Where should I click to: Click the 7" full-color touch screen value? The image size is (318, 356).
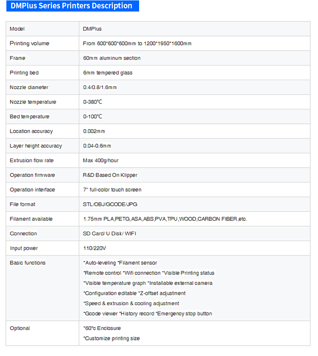pyautogui.click(x=112, y=190)
